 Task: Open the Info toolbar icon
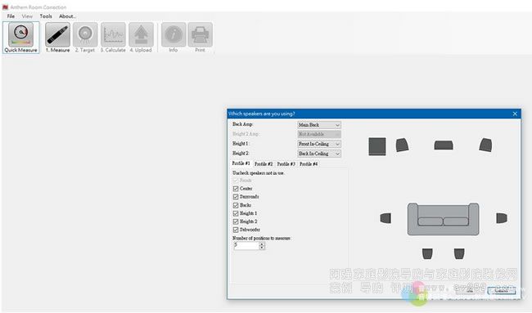pyautogui.click(x=174, y=34)
